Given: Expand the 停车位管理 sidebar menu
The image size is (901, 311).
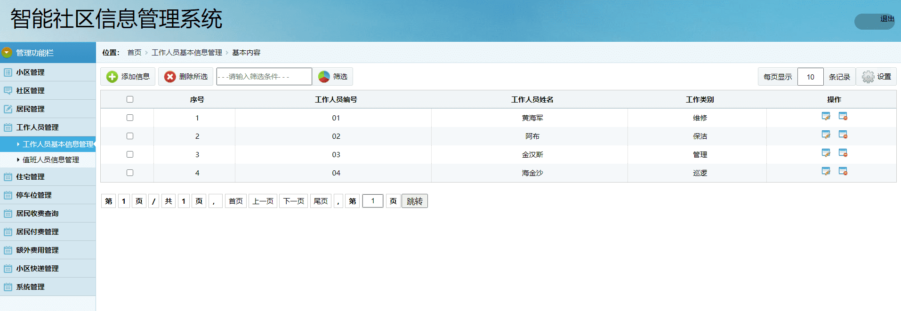Looking at the screenshot, I should [x=48, y=195].
